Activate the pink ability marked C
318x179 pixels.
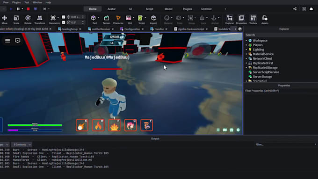point(130,125)
